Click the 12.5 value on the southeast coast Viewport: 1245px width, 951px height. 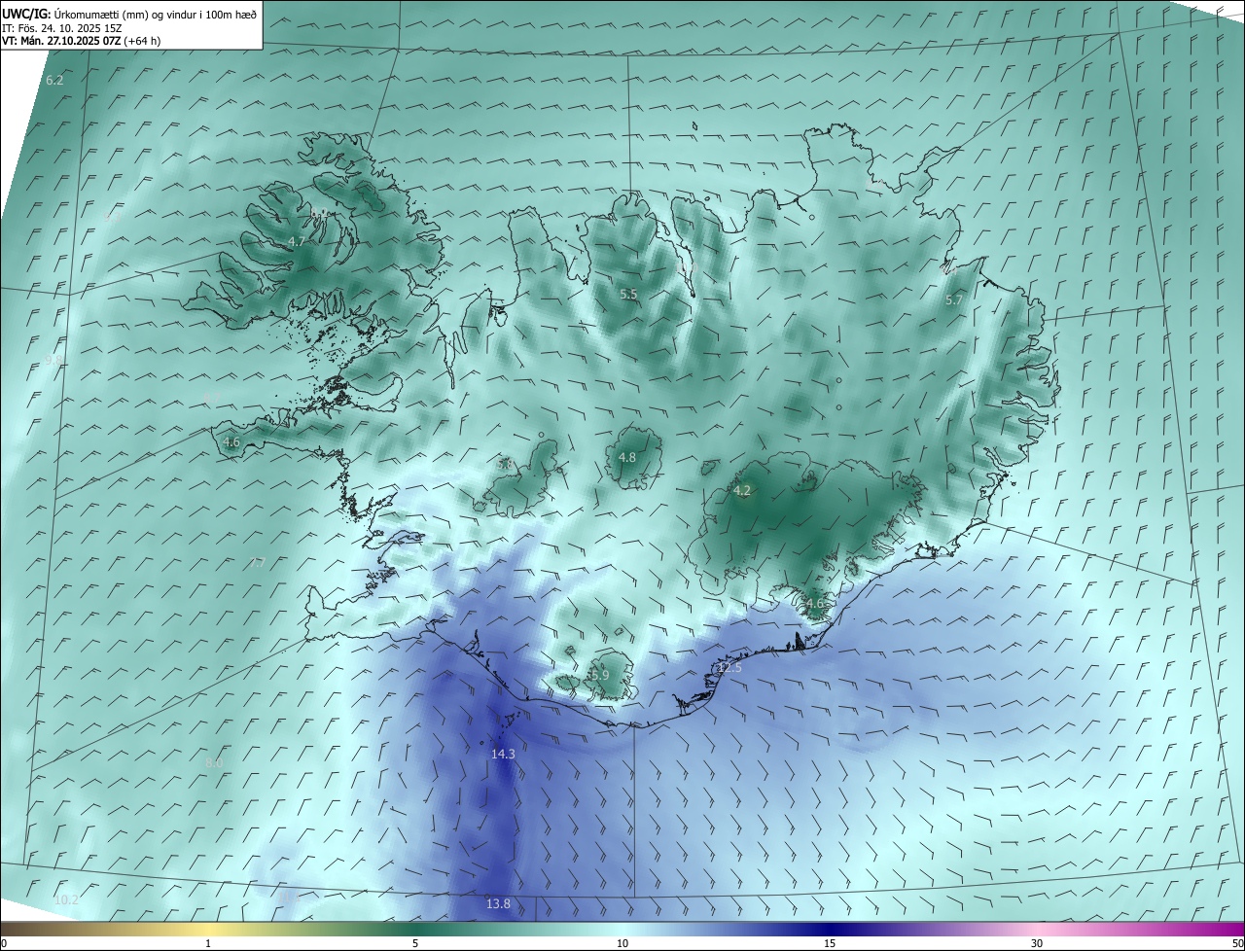pyautogui.click(x=729, y=667)
